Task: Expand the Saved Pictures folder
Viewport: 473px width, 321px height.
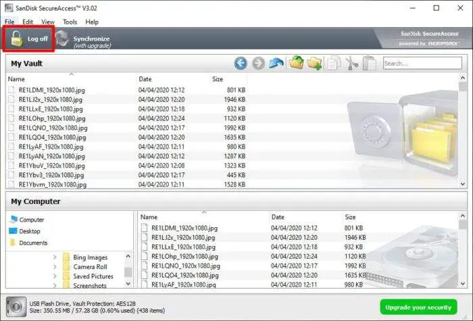Action: point(55,276)
